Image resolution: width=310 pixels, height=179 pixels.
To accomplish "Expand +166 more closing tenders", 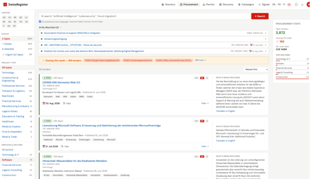I will pyautogui.click(x=200, y=60).
